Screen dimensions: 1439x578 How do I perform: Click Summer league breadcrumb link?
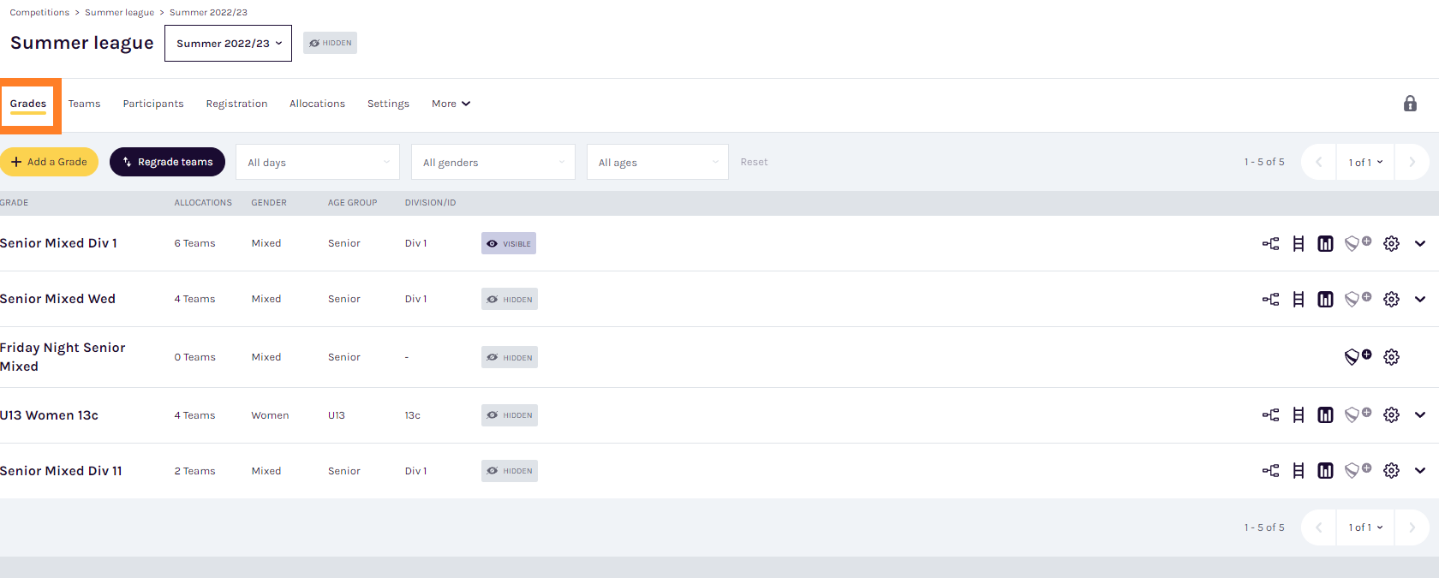point(119,13)
